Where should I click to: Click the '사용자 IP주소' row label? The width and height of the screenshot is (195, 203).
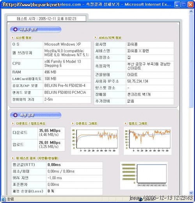point(107,81)
